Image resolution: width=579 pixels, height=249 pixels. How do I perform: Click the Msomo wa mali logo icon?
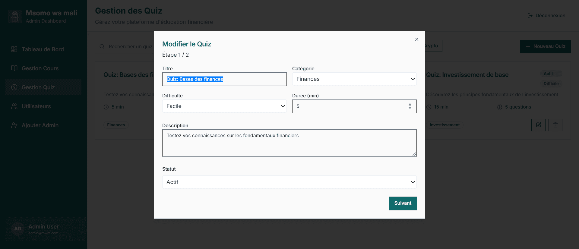click(x=15, y=16)
